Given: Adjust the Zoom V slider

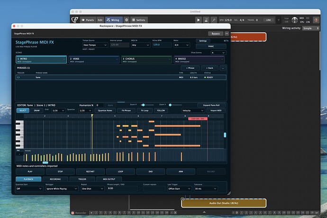Looking at the screenshot, I should click(170, 105).
